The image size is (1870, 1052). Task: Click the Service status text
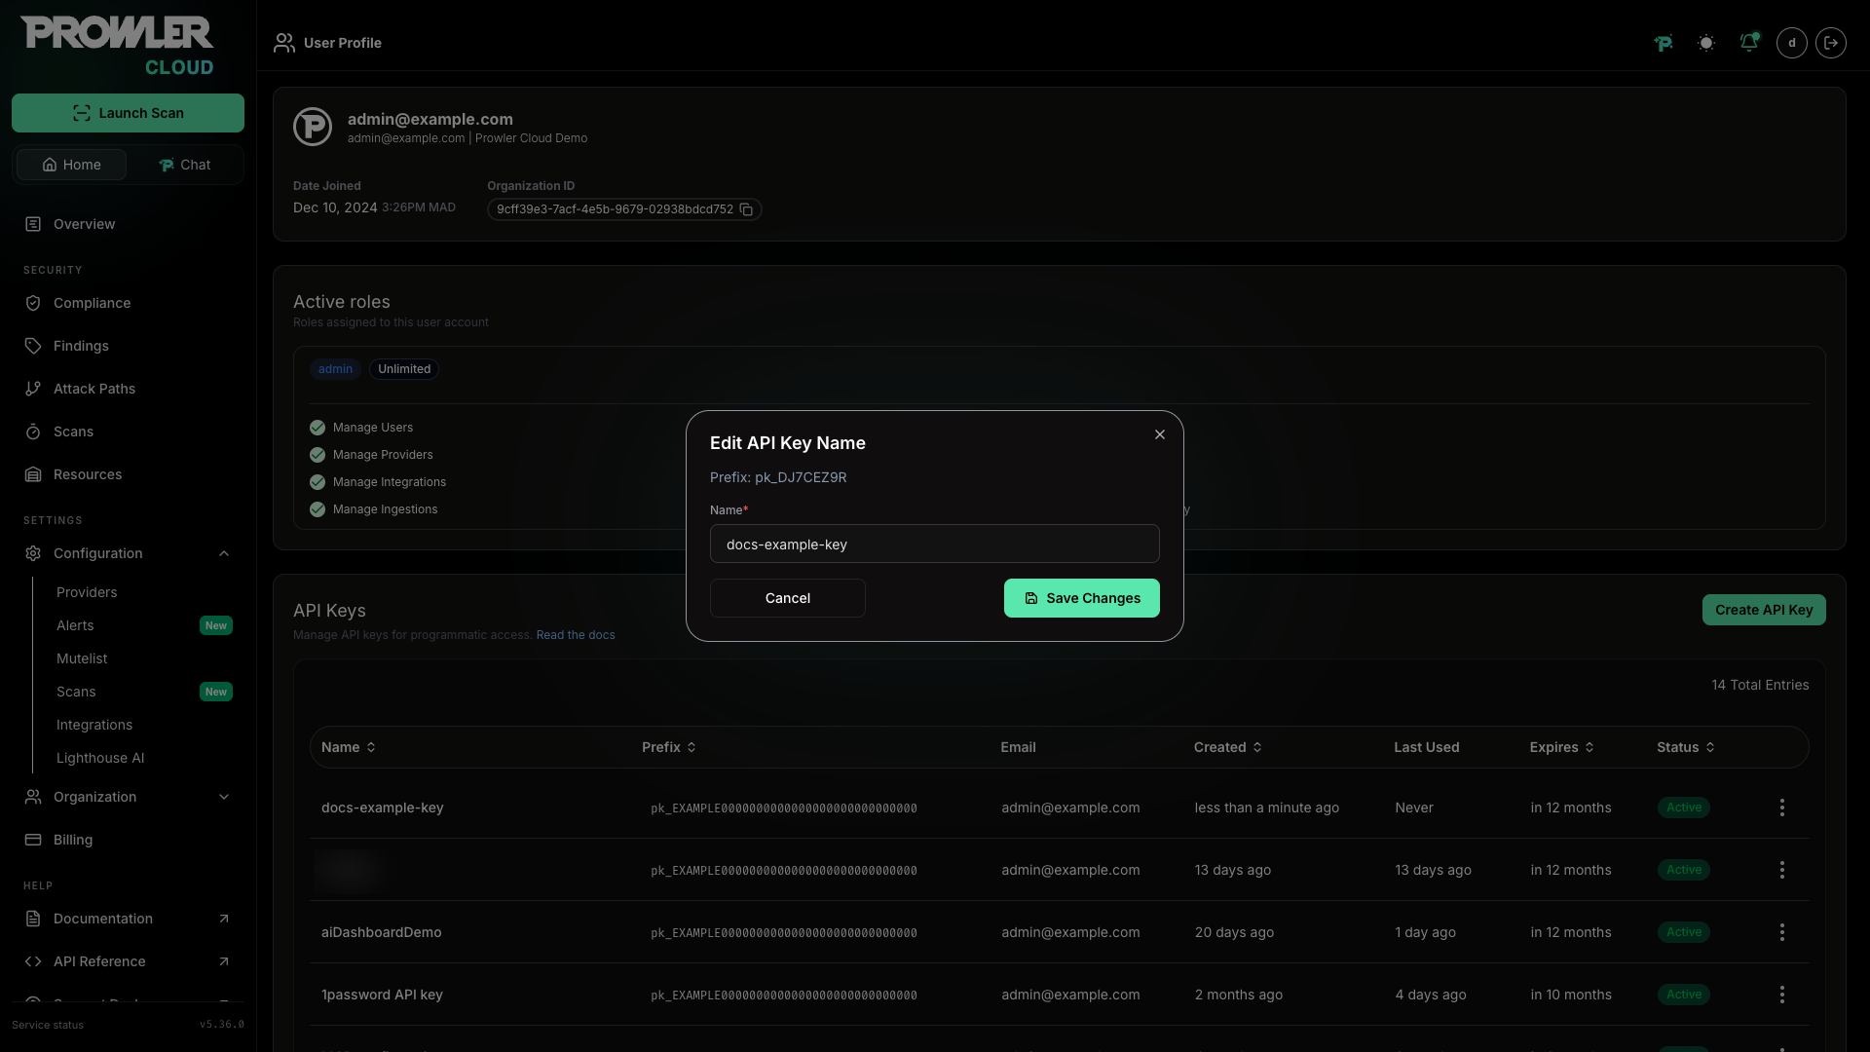tap(48, 1025)
